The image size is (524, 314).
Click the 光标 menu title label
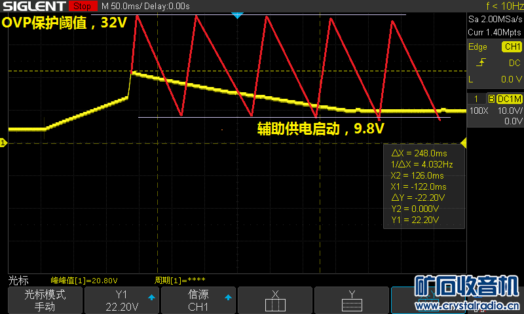coord(18,280)
